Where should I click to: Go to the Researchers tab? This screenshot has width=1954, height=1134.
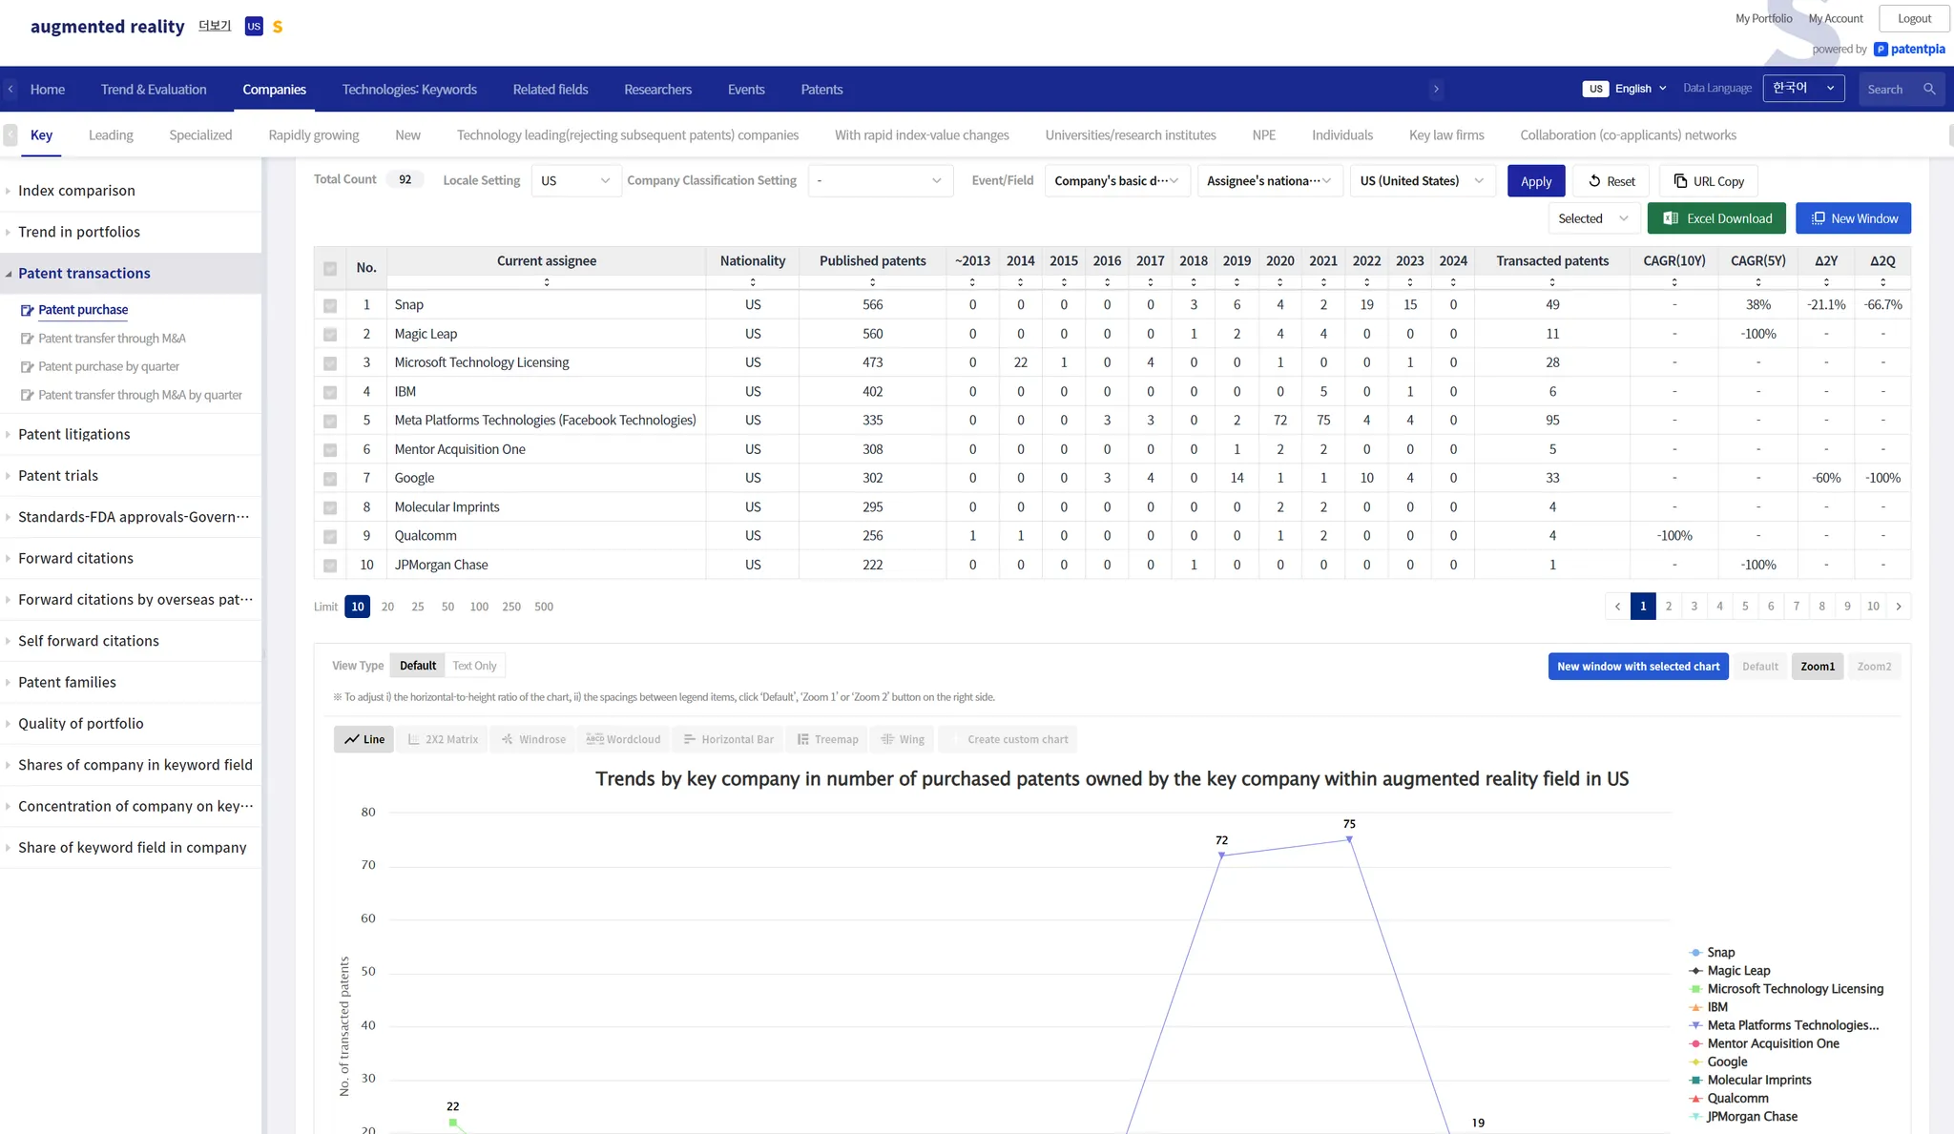point(657,90)
